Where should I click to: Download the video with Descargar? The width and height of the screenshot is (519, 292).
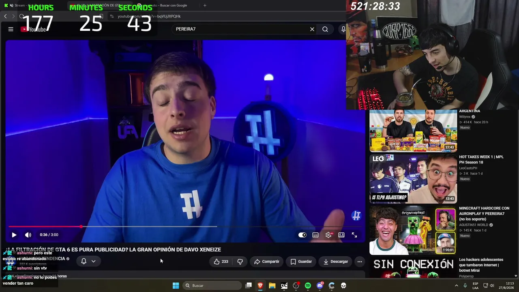(x=336, y=262)
